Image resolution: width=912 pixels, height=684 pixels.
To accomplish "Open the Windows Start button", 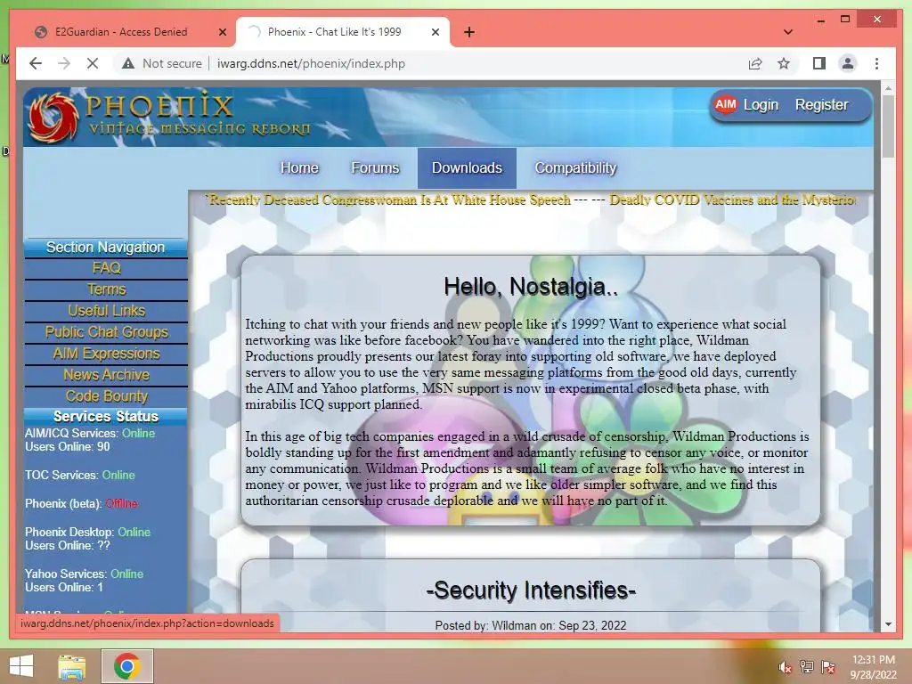I will (21, 666).
